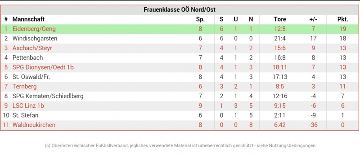
Task: Select SPG Kematen/Schiedlberg team name
Action: 48,96
